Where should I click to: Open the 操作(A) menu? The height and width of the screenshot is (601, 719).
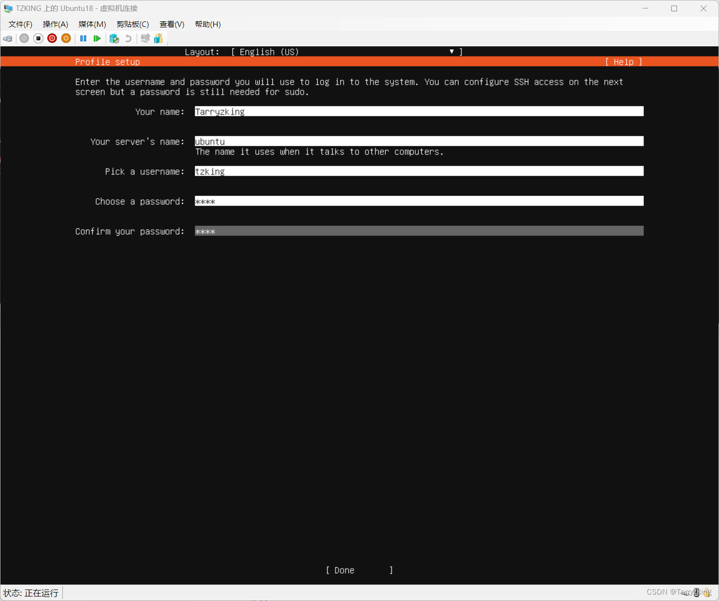pyautogui.click(x=55, y=24)
